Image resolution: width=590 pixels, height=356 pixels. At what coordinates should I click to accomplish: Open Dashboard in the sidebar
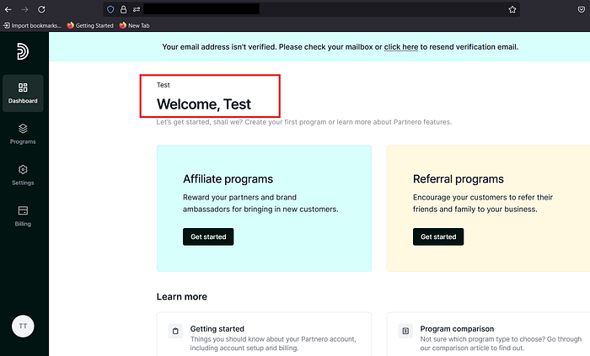[23, 93]
